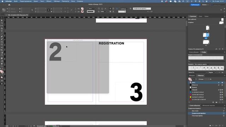Select the yellow C=0 M=0 Y=100 K=0 swatch

click(206, 97)
